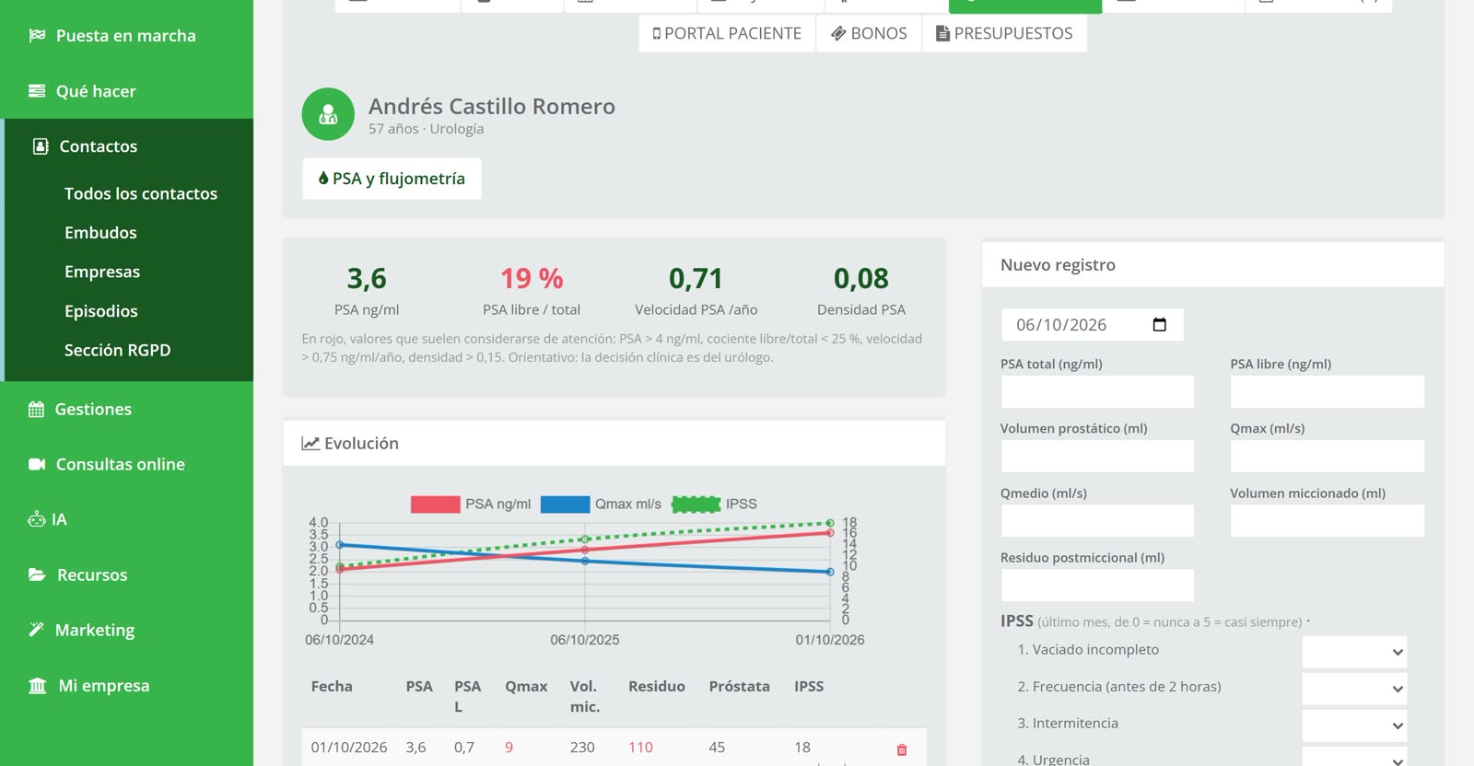Click the IA robot icon

click(36, 520)
